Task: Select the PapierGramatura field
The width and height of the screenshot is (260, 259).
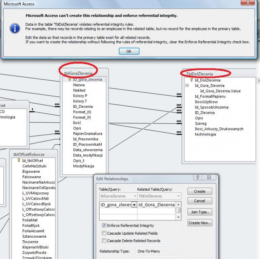Action: coord(88,134)
